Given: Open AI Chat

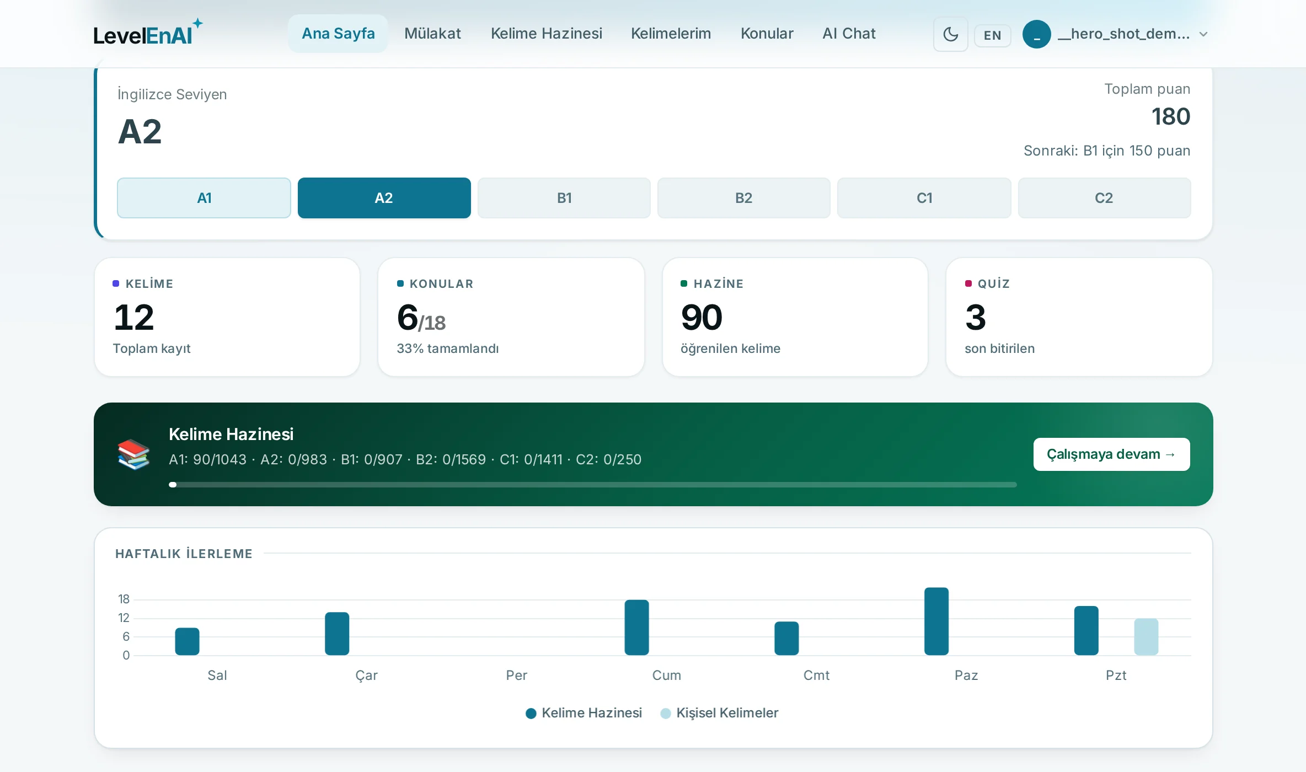Looking at the screenshot, I should point(849,34).
